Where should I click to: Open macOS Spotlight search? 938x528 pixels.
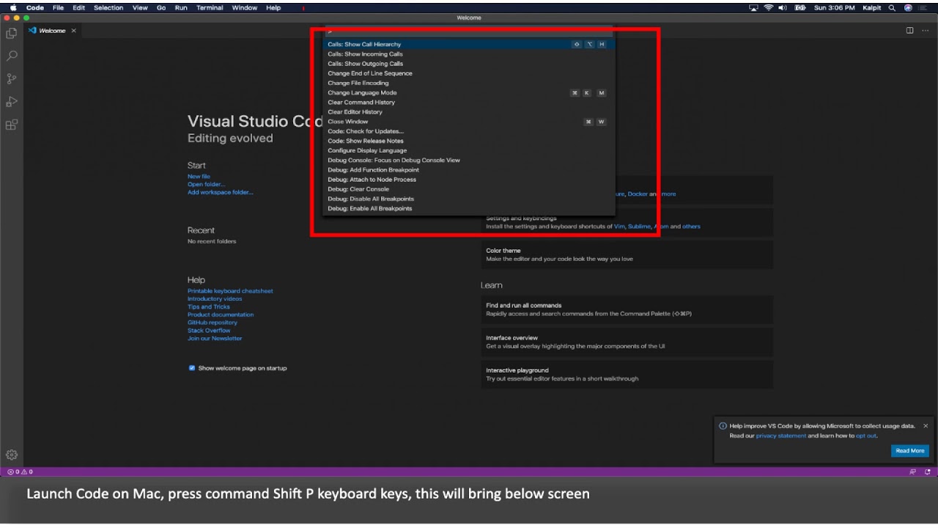(x=892, y=7)
